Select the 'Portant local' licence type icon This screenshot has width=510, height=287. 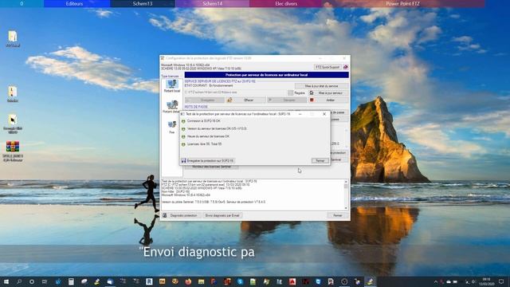tap(172, 85)
